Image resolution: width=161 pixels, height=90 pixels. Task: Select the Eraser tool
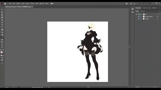[x=2, y=30]
